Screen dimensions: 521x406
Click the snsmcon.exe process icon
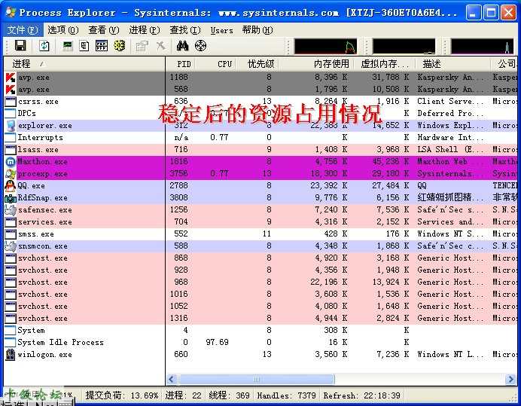click(11, 246)
